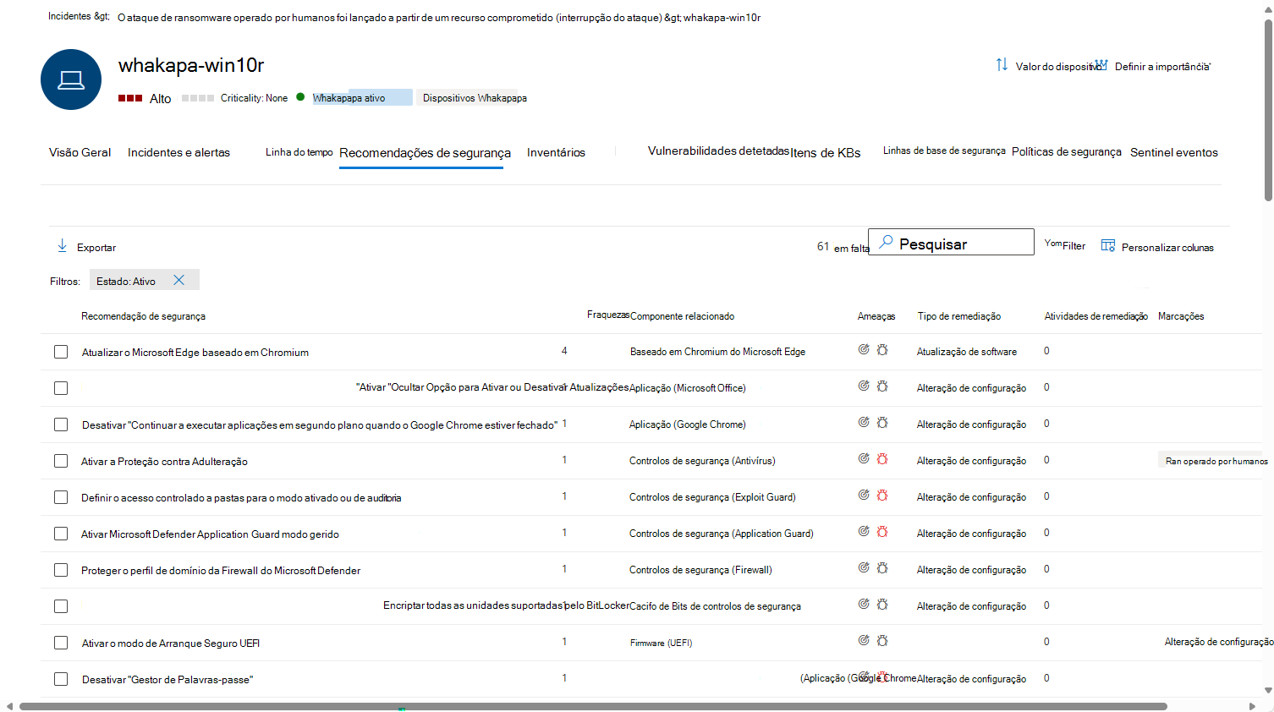Open Sentinel eventos tab
The width and height of the screenshot is (1274, 712).
[x=1174, y=152]
